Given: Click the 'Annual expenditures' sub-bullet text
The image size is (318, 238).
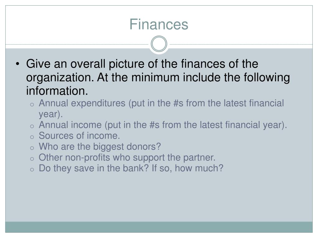Looking at the screenshot, I should pos(161,109).
